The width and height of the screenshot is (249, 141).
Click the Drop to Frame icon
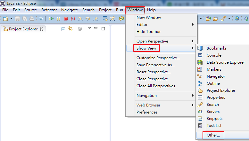tap(105, 19)
